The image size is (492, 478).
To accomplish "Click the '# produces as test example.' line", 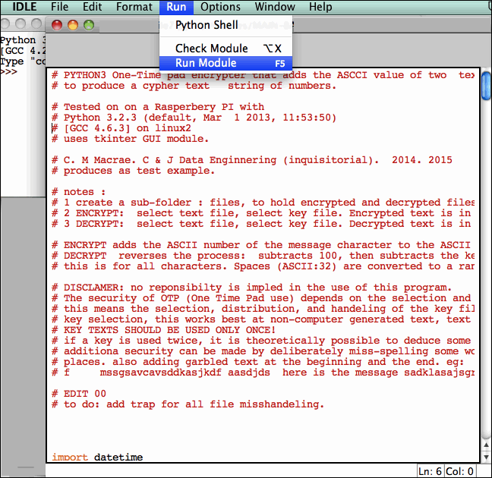I will coord(133,171).
